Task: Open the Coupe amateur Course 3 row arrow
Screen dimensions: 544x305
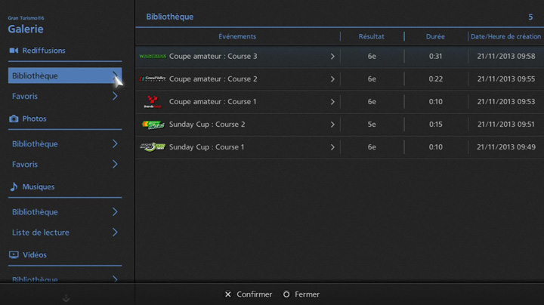Action: [x=332, y=57]
